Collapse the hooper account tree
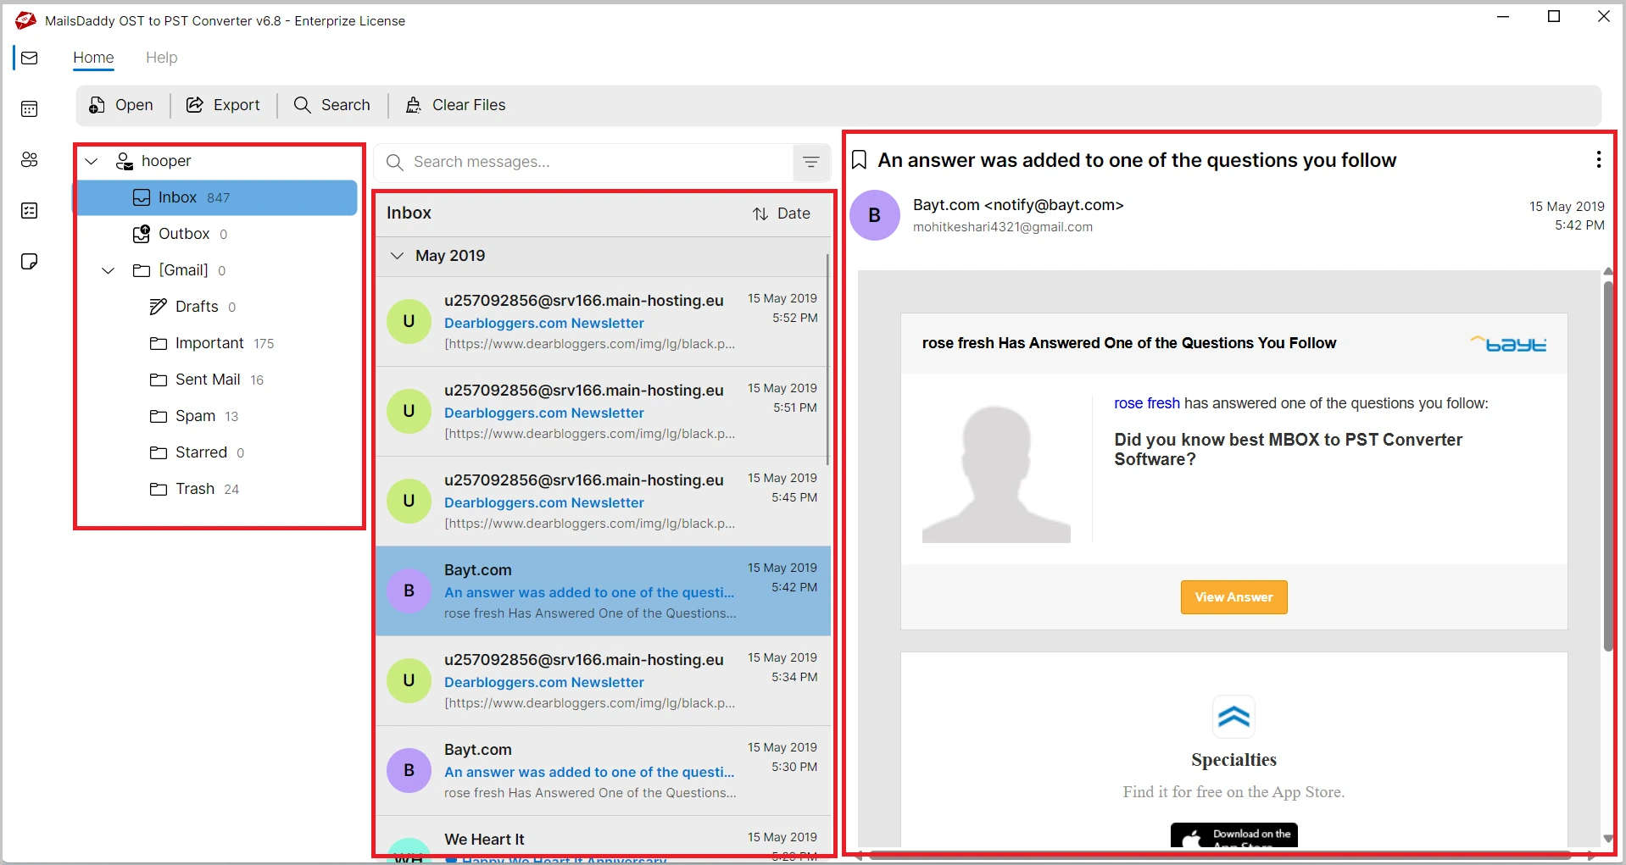 click(92, 161)
